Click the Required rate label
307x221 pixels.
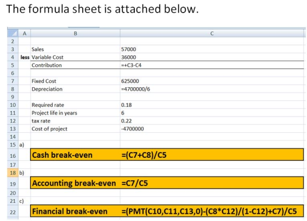(x=48, y=105)
